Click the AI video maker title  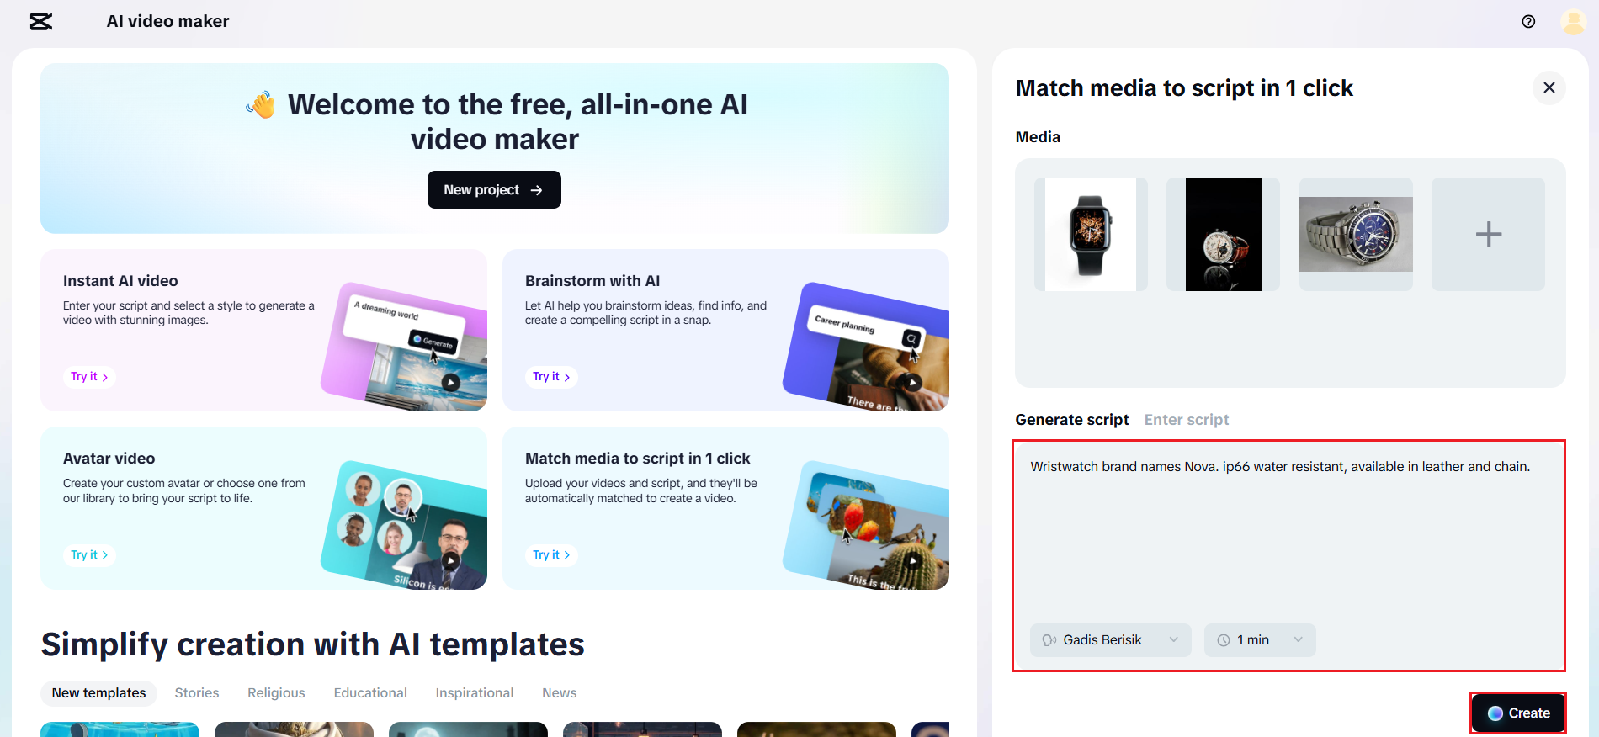pyautogui.click(x=167, y=21)
